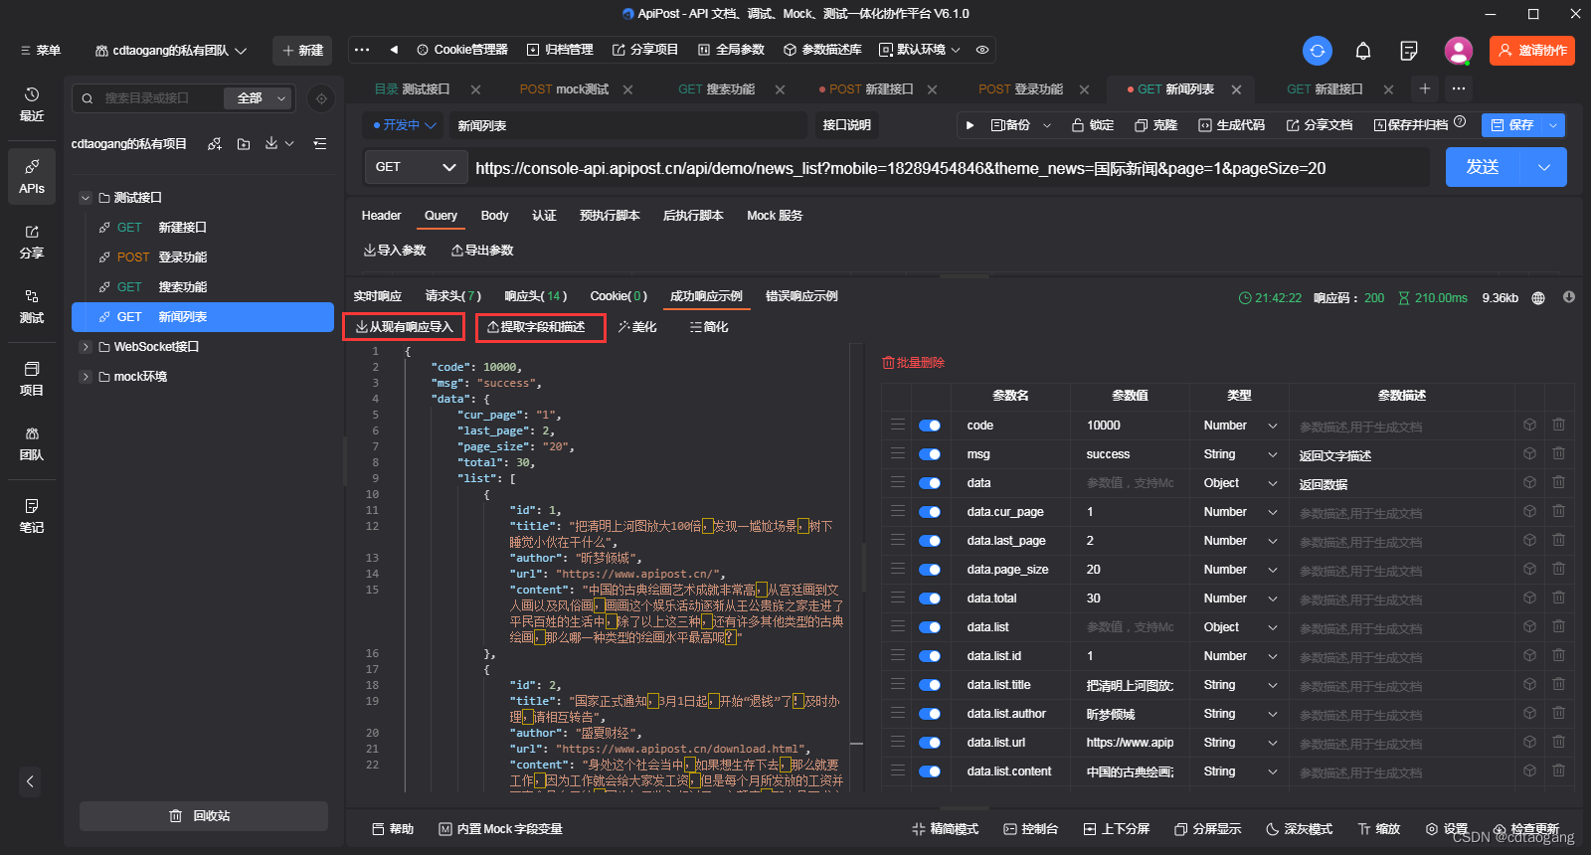Screen dimensions: 1591x855
Task: Click the 锁定 lock button
Action: click(1092, 125)
